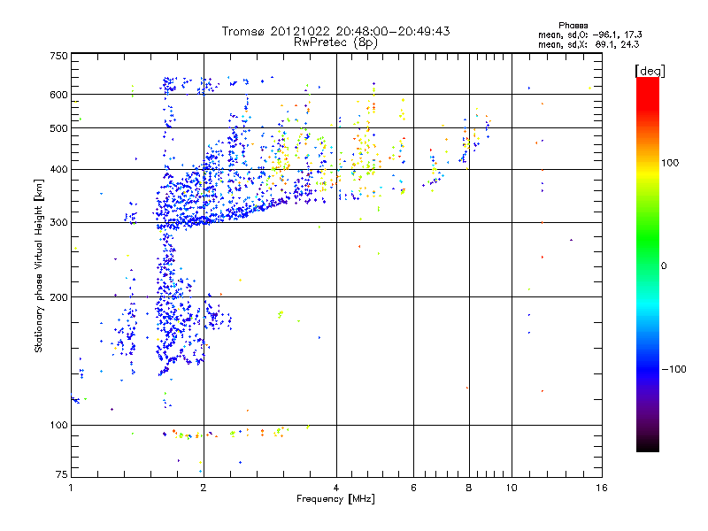Click the '[deg]' colorbar label

click(x=650, y=71)
